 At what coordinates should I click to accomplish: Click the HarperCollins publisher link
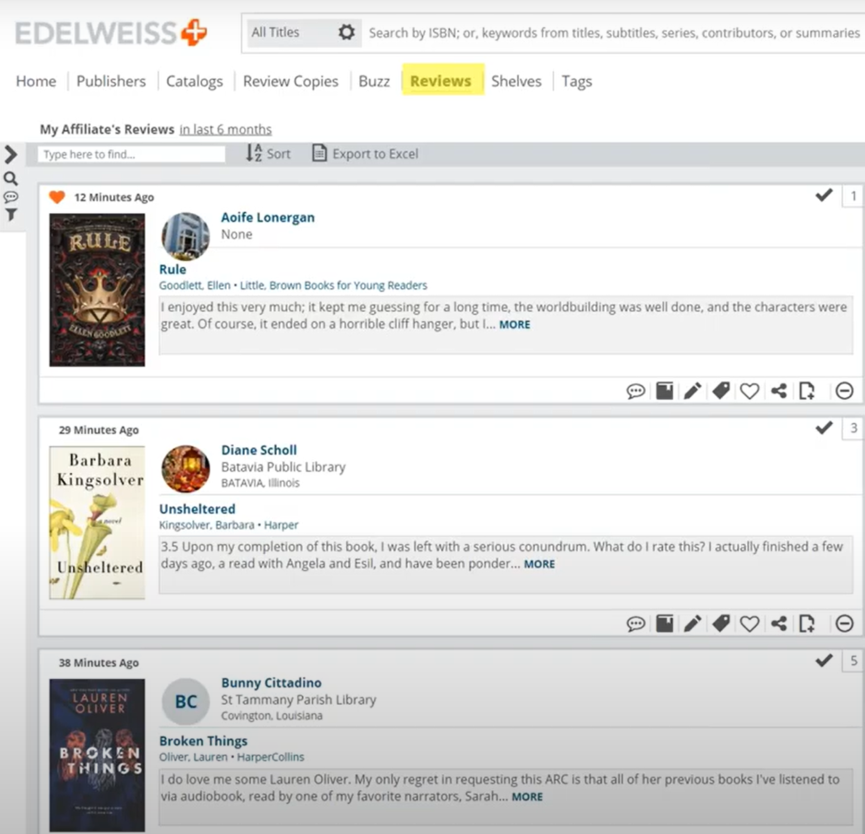(271, 757)
